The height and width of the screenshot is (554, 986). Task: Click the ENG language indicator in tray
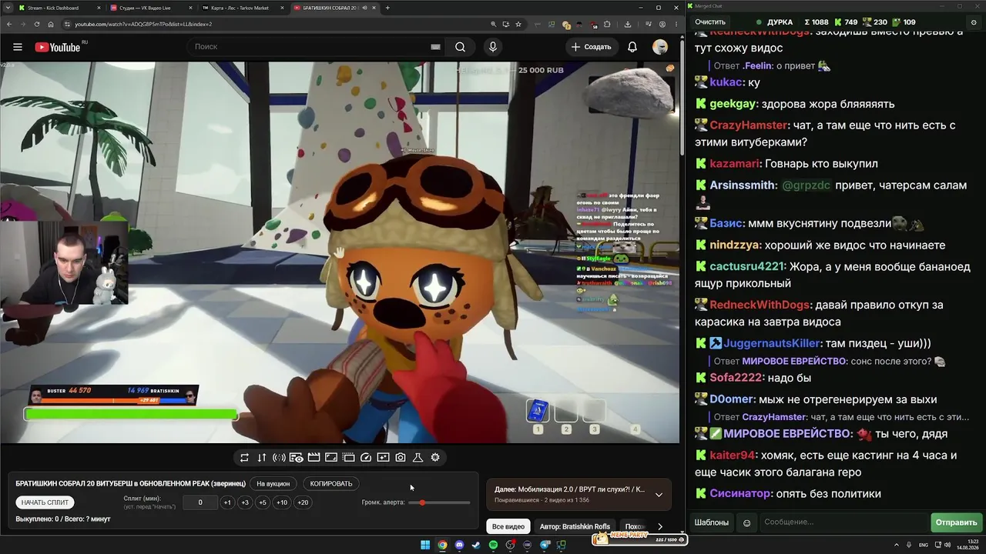coord(924,546)
